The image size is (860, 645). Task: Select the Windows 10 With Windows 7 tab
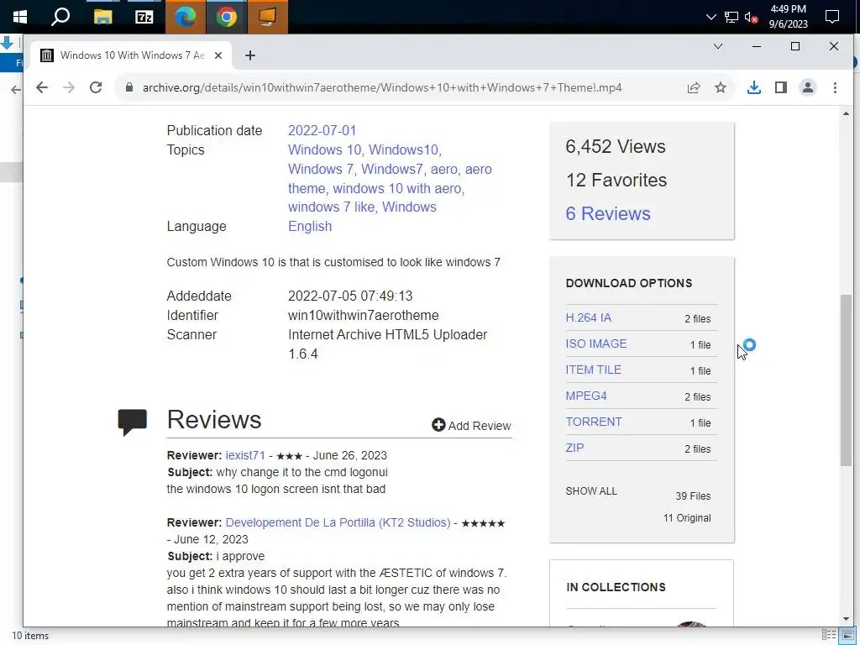pyautogui.click(x=132, y=55)
